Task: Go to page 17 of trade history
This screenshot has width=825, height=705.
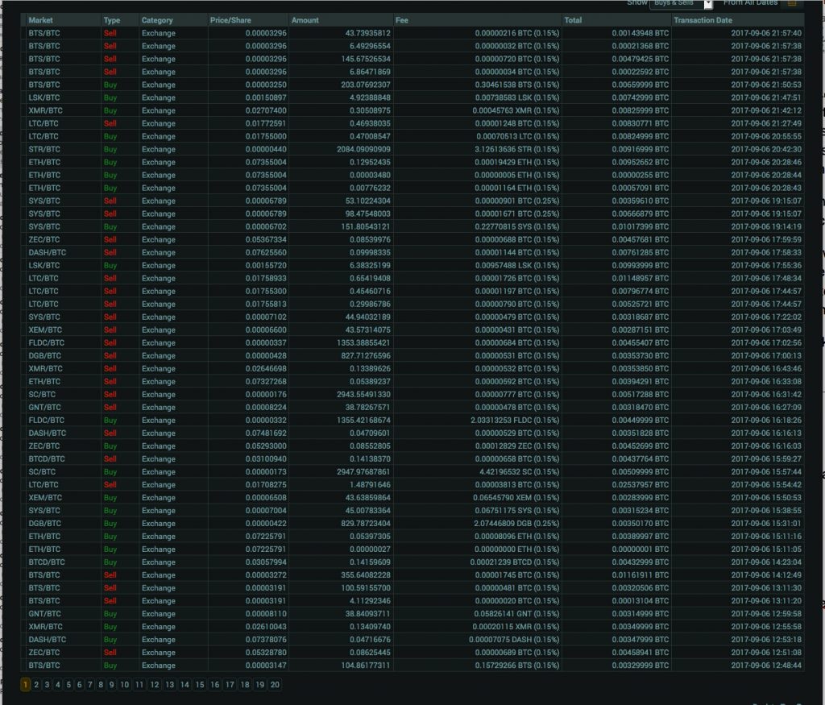Action: (x=230, y=685)
